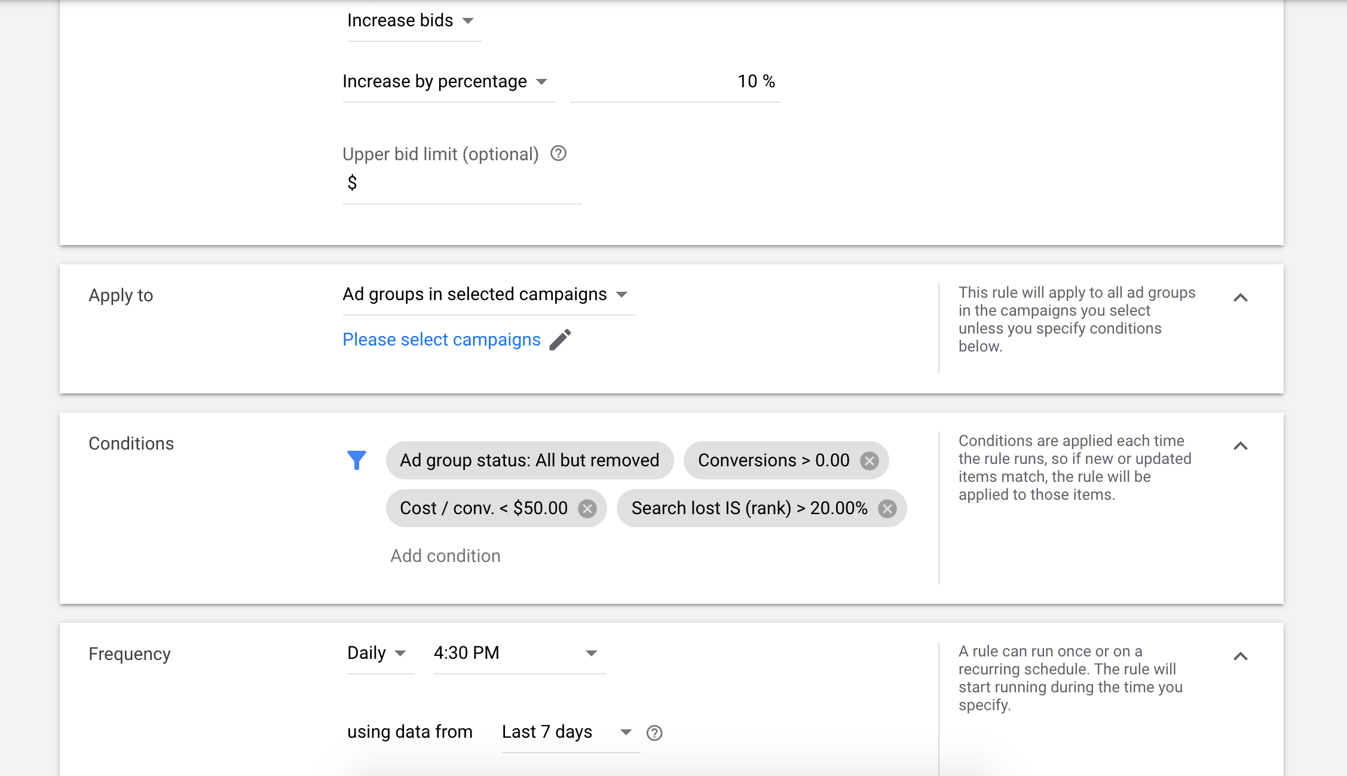
Task: Remove the Cost / conv. < $50.00 condition
Action: [587, 508]
